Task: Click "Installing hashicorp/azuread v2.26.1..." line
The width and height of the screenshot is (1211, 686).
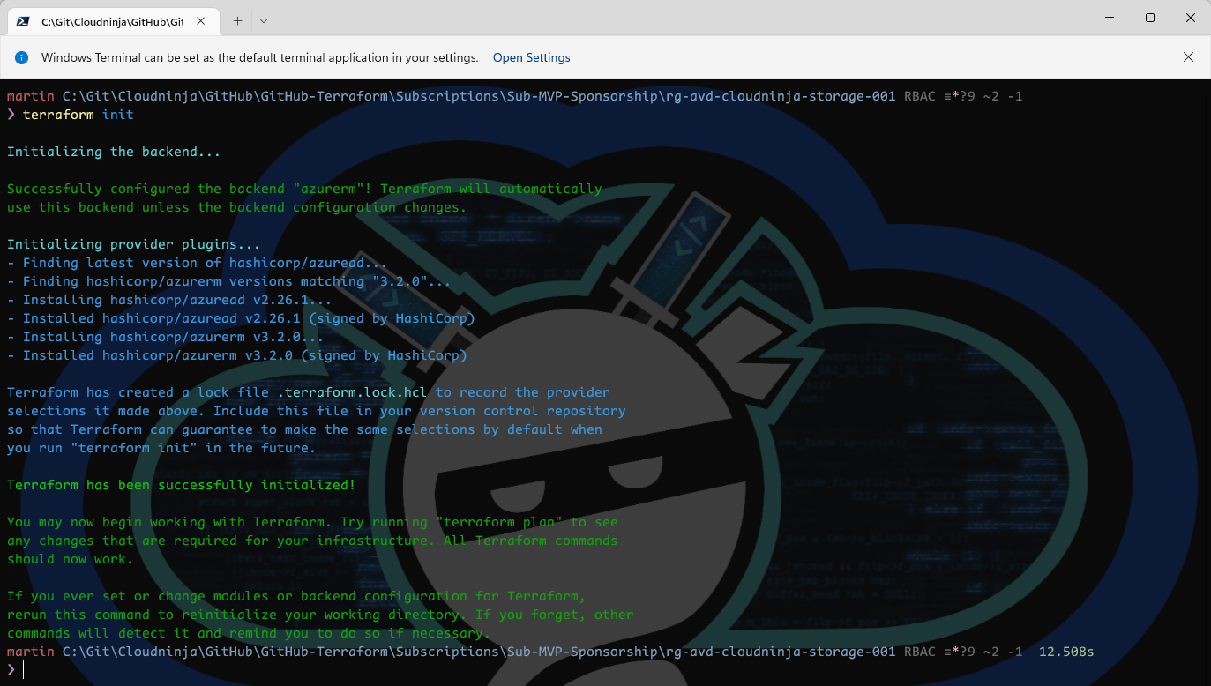Action: [x=169, y=300]
